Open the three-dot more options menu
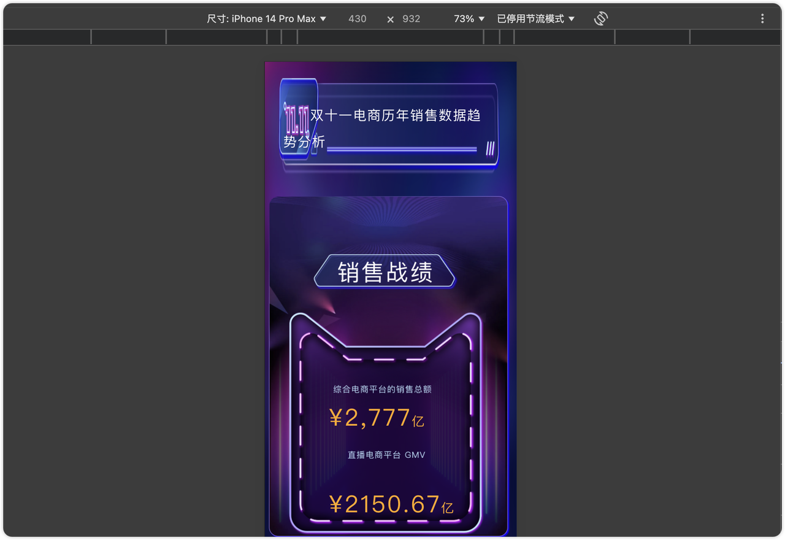The width and height of the screenshot is (785, 540). click(x=762, y=19)
